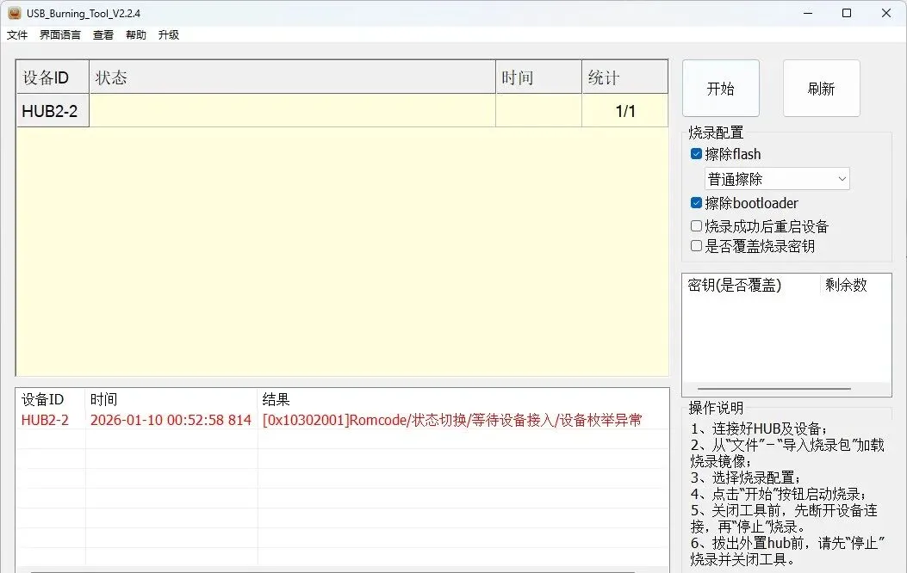Click the 状态 column header
This screenshot has width=907, height=573.
(x=293, y=77)
